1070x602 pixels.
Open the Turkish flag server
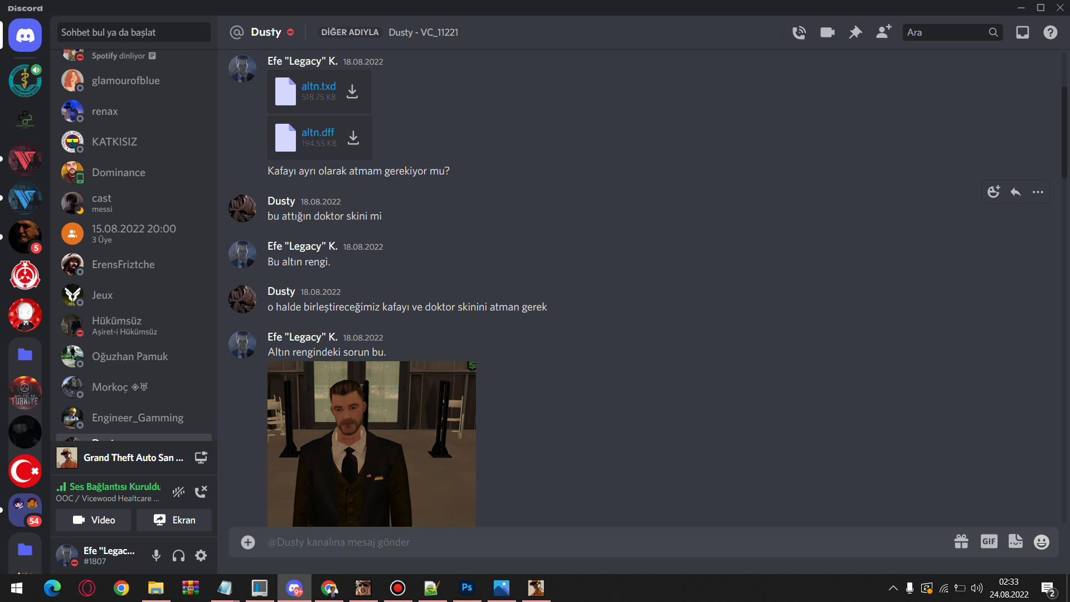(25, 471)
